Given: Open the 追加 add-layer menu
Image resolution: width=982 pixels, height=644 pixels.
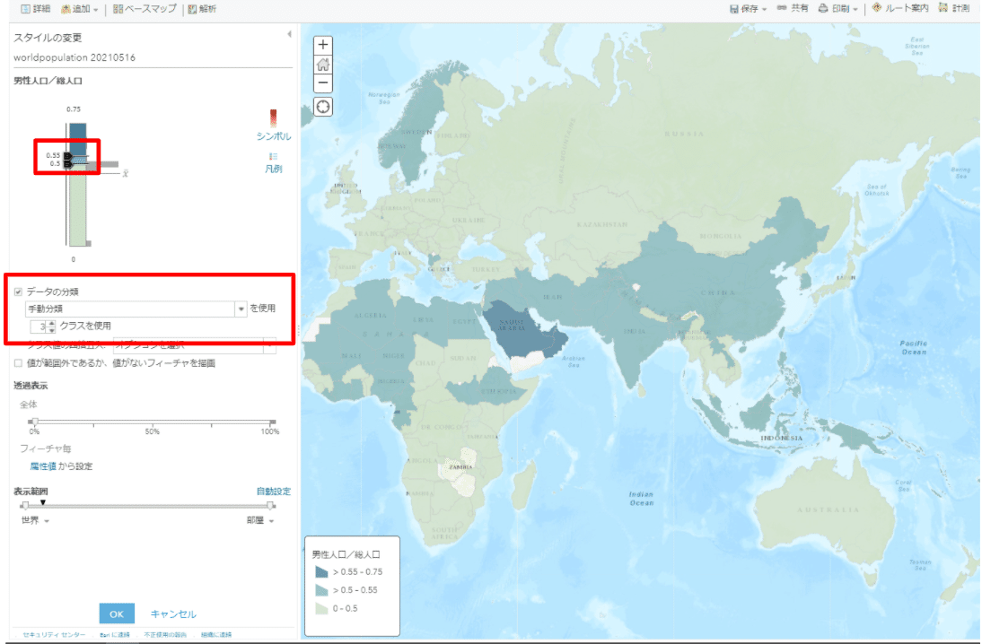Looking at the screenshot, I should pyautogui.click(x=80, y=9).
